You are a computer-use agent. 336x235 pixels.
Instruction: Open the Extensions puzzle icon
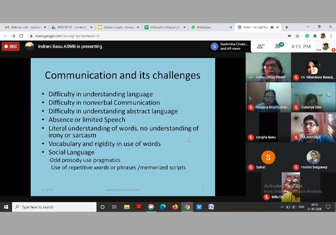(x=315, y=36)
